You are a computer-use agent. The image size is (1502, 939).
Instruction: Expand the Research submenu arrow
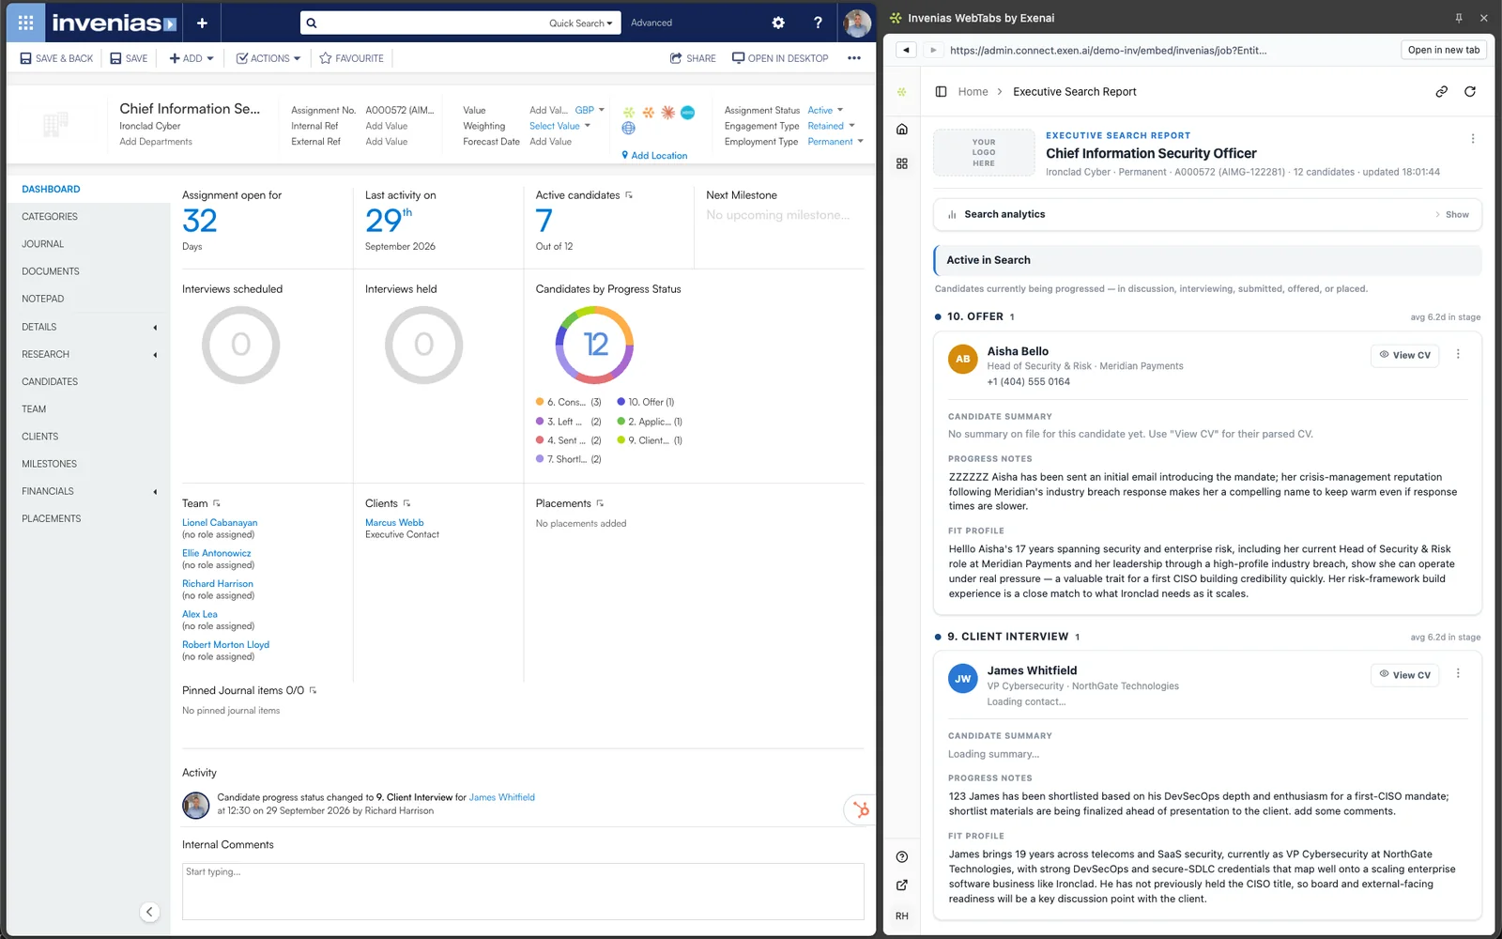(x=155, y=354)
